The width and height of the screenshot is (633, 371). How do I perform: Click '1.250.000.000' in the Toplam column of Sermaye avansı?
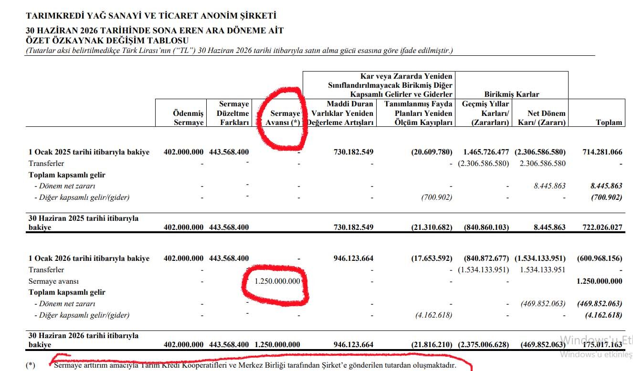click(600, 281)
